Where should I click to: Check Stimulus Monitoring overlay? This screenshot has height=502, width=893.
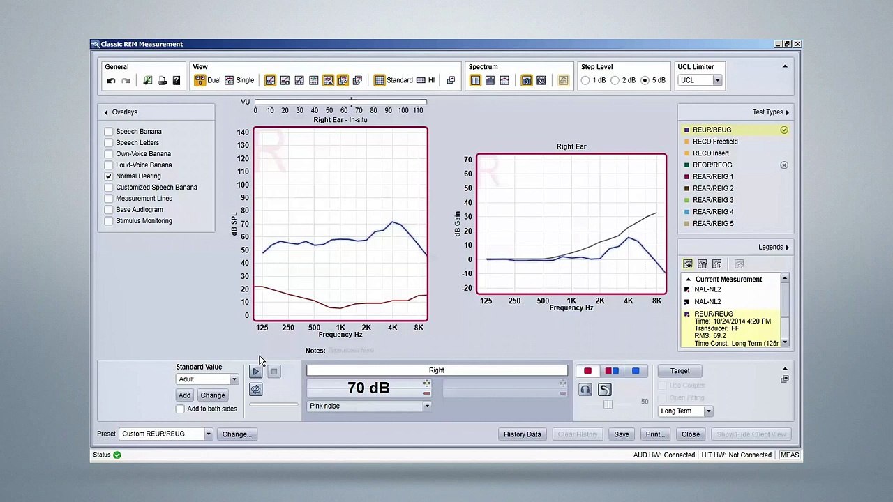pyautogui.click(x=109, y=221)
